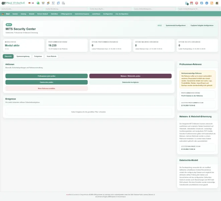Click the red lifebuoy support icon
Image resolution: width=221 pixels, height=201 pixels.
coord(197,3)
